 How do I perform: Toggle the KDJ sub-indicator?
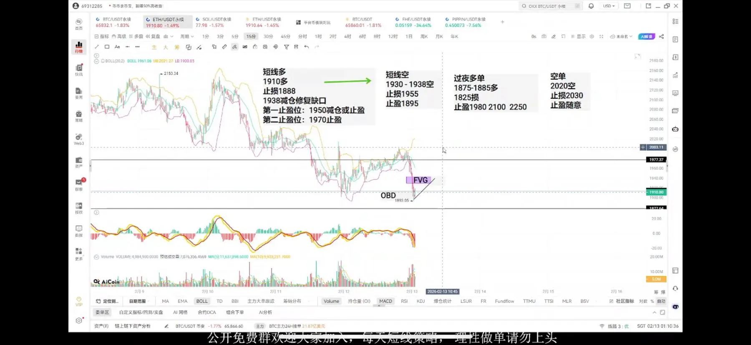point(421,301)
